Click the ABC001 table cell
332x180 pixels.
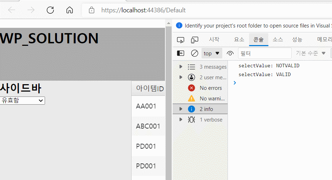(x=148, y=126)
